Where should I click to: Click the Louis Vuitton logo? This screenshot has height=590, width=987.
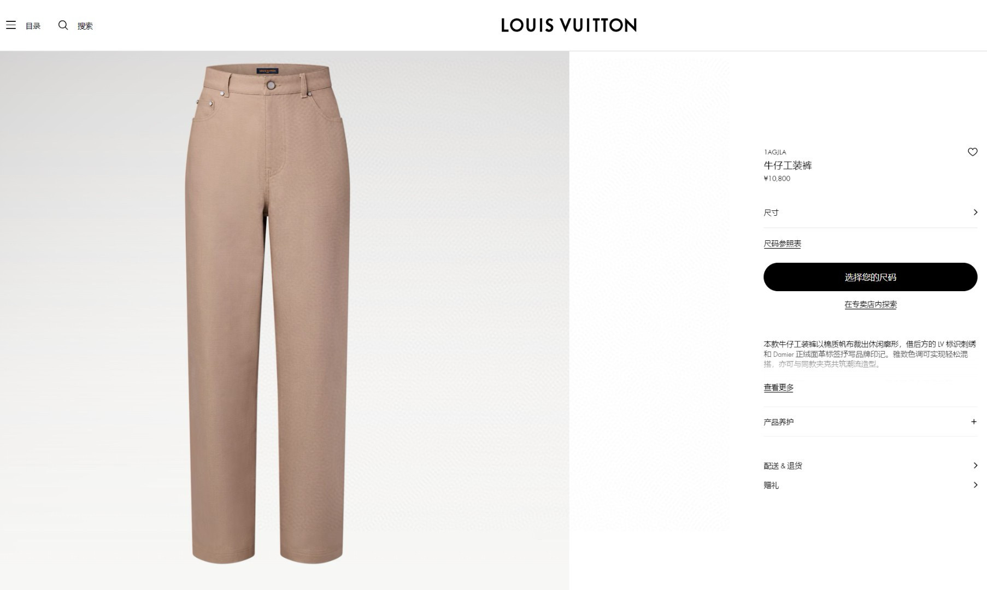click(x=569, y=25)
